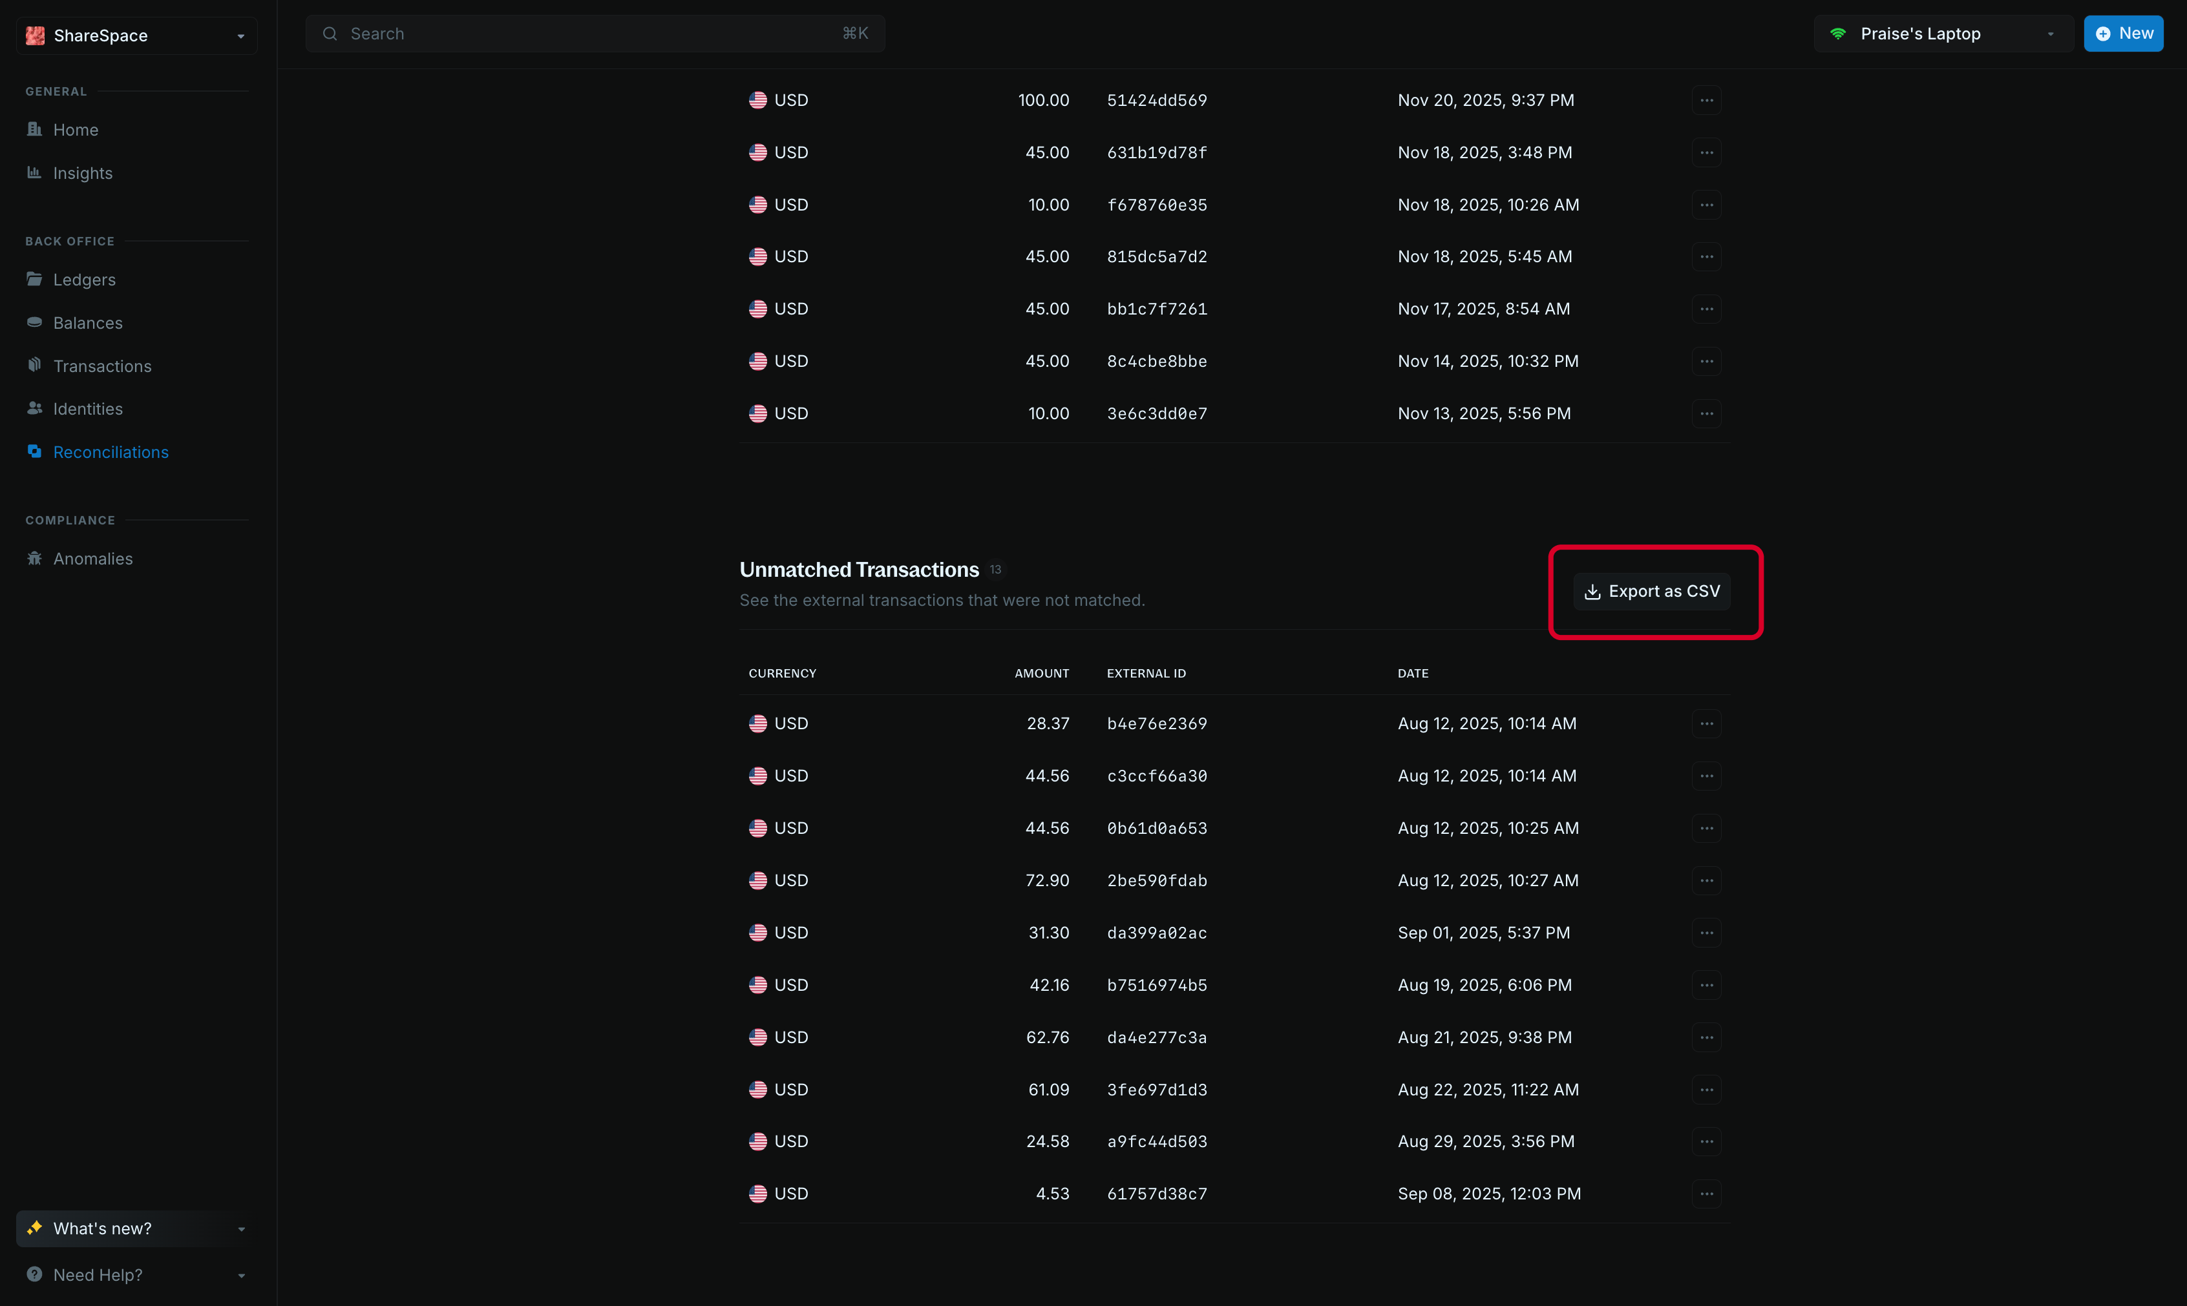Click the Insights chart icon
Image resolution: width=2187 pixels, height=1306 pixels.
click(x=34, y=172)
